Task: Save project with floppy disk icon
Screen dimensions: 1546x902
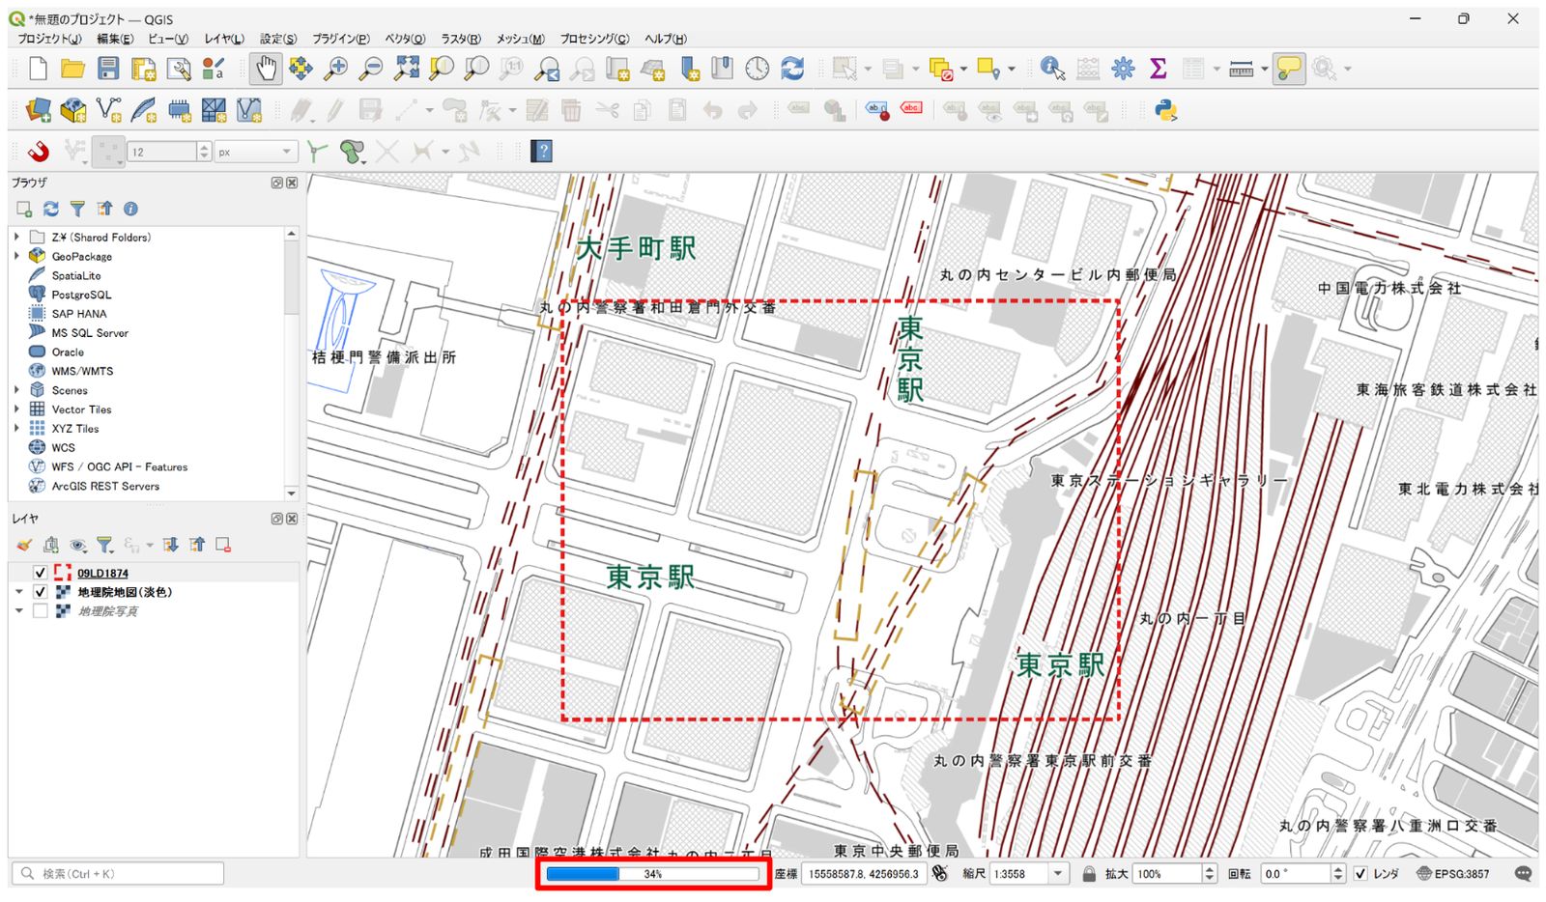Action: pyautogui.click(x=108, y=69)
